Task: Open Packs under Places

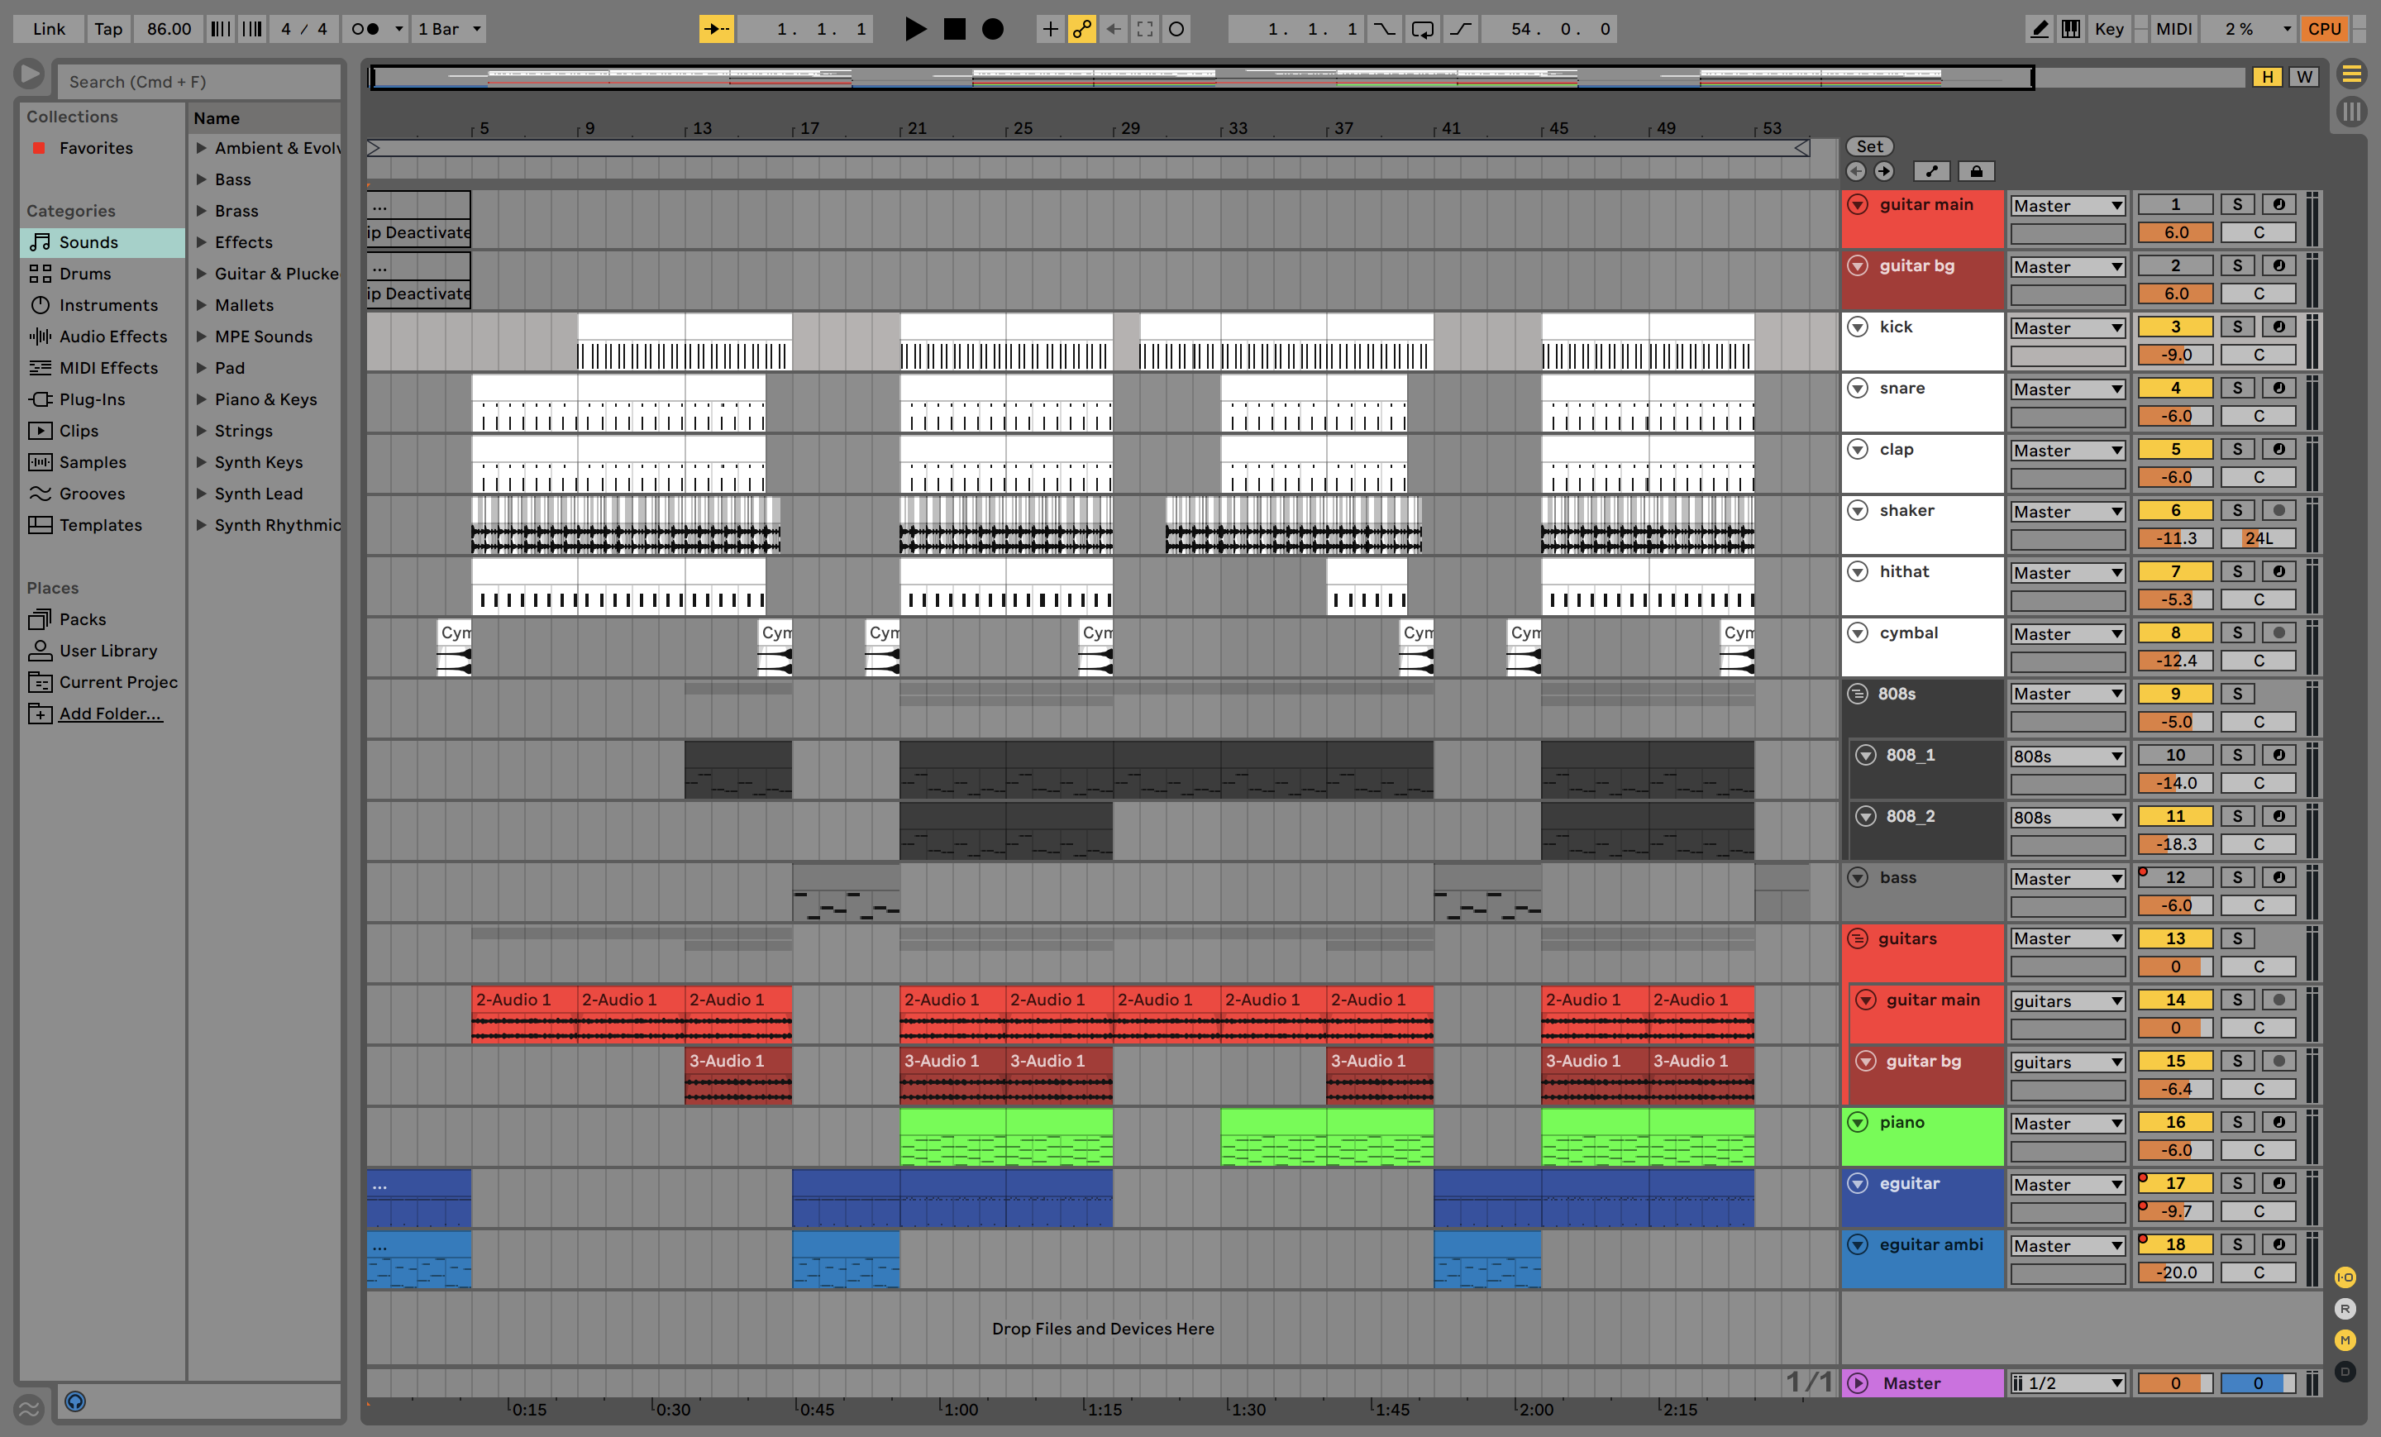Action: [102, 619]
